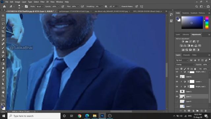This screenshot has width=211, height=119.
Task: Toggle pressure for opacity icon
Action: click(63, 7)
